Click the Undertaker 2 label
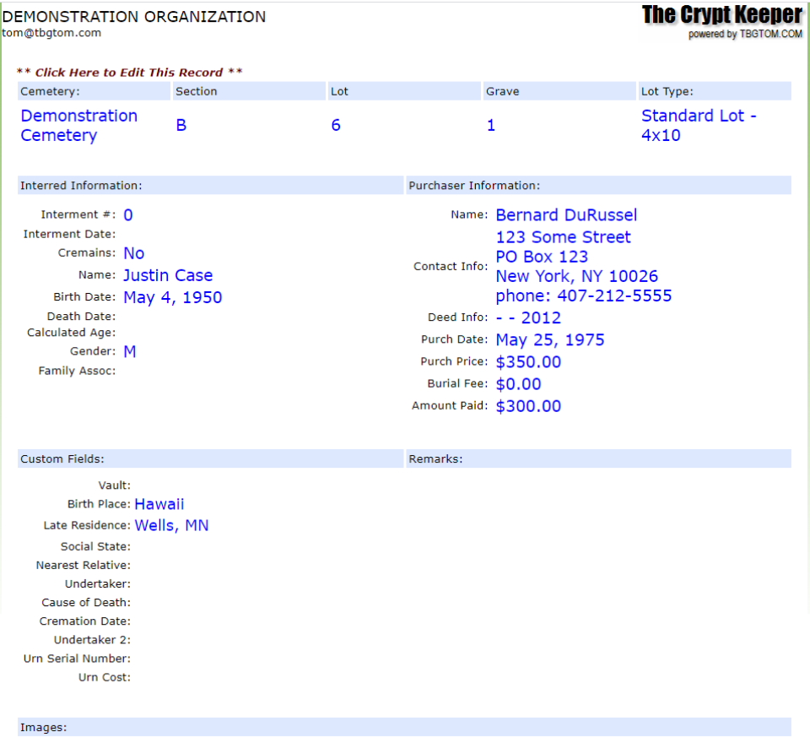Screen dimensions: 810x743 tap(93, 640)
